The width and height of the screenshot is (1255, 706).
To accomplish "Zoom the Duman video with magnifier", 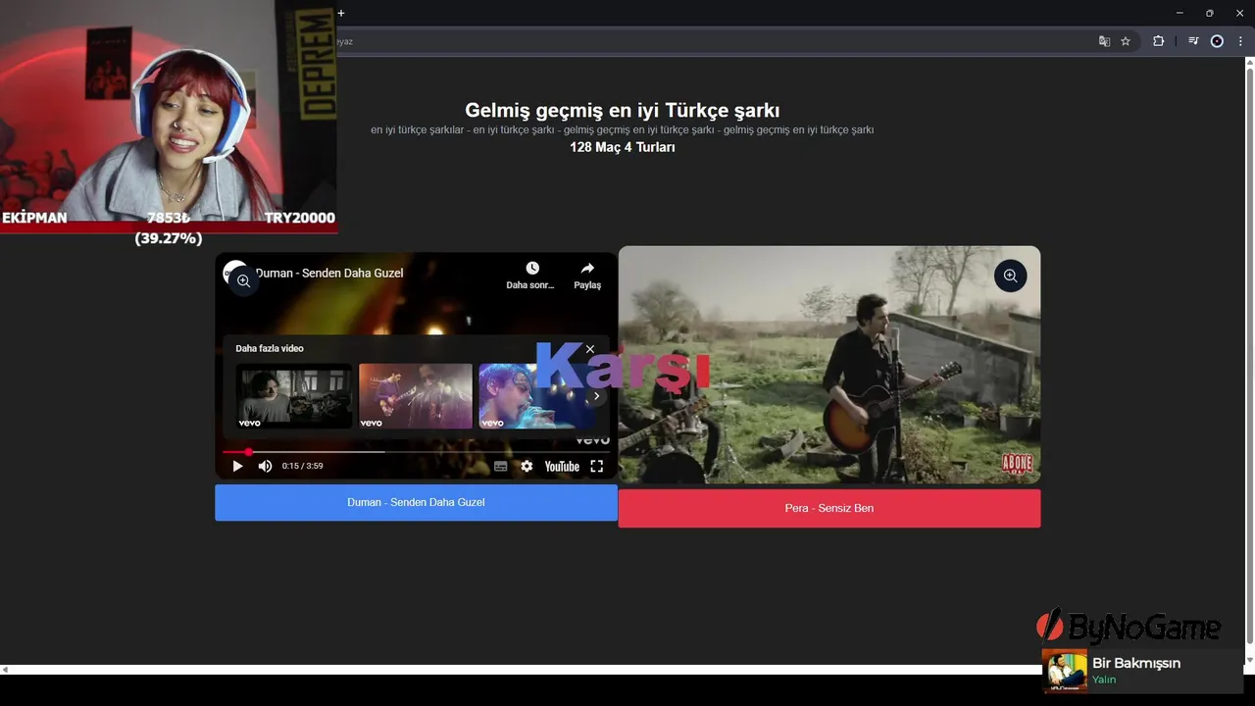I will pos(243,280).
